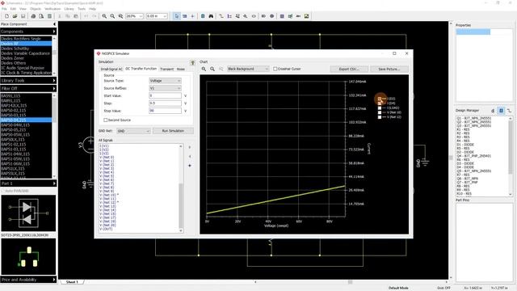The height and width of the screenshot is (291, 517).
Task: Select the Place Wire tool icon
Action: pos(221,16)
